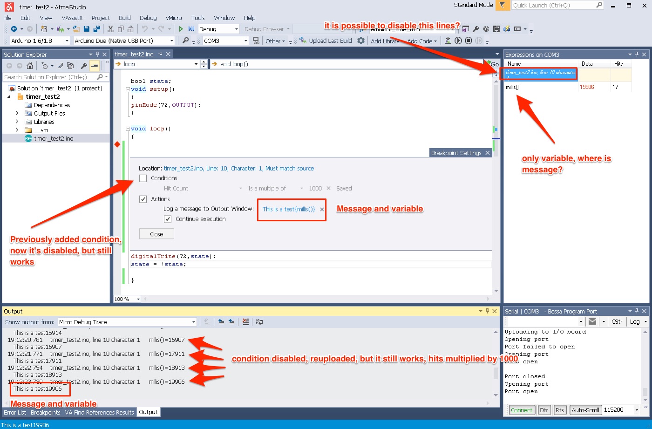Screen dimensions: 652x429
Task: Collapse the timer_test2 project node
Action: pos(9,97)
